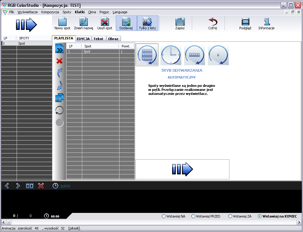303x232 pixels.
Task: Click the circular repeat arrows icon
Action: (59, 110)
